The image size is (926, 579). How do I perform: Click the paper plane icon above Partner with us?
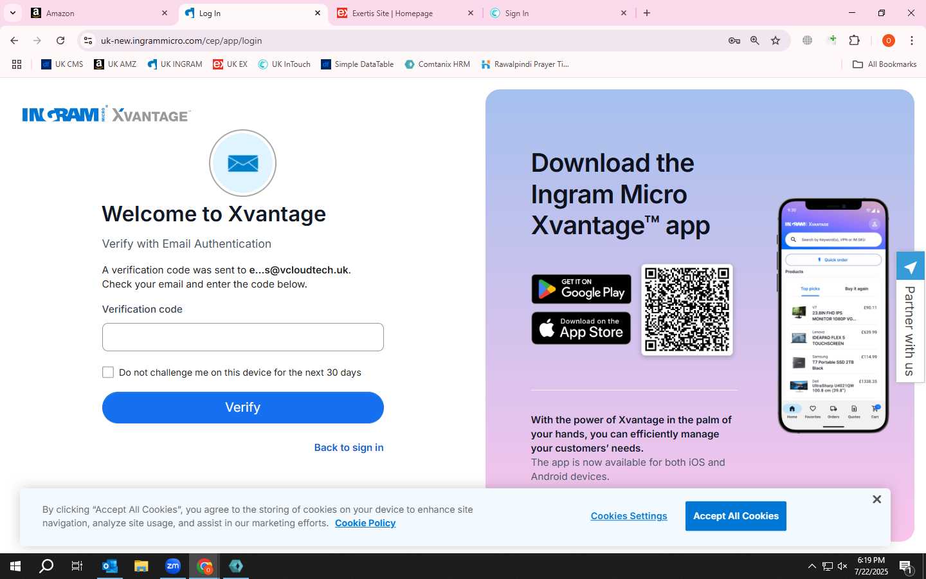pyautogui.click(x=911, y=266)
